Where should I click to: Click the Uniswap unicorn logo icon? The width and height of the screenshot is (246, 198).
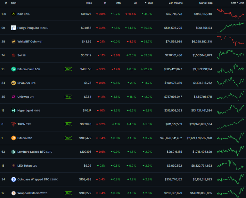[x=13, y=97]
